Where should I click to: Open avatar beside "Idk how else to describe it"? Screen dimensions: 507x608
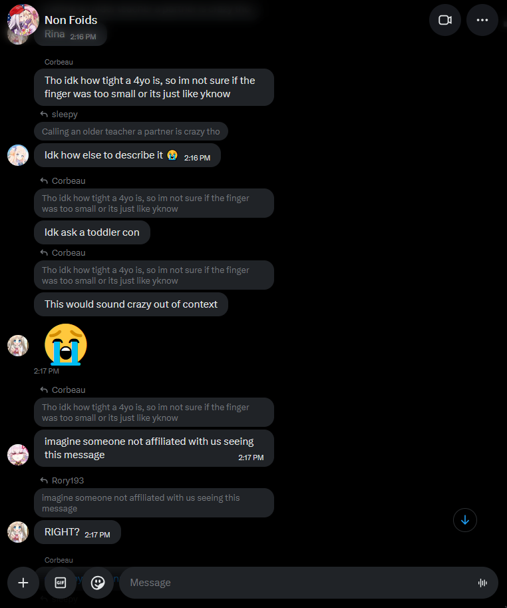click(x=18, y=155)
